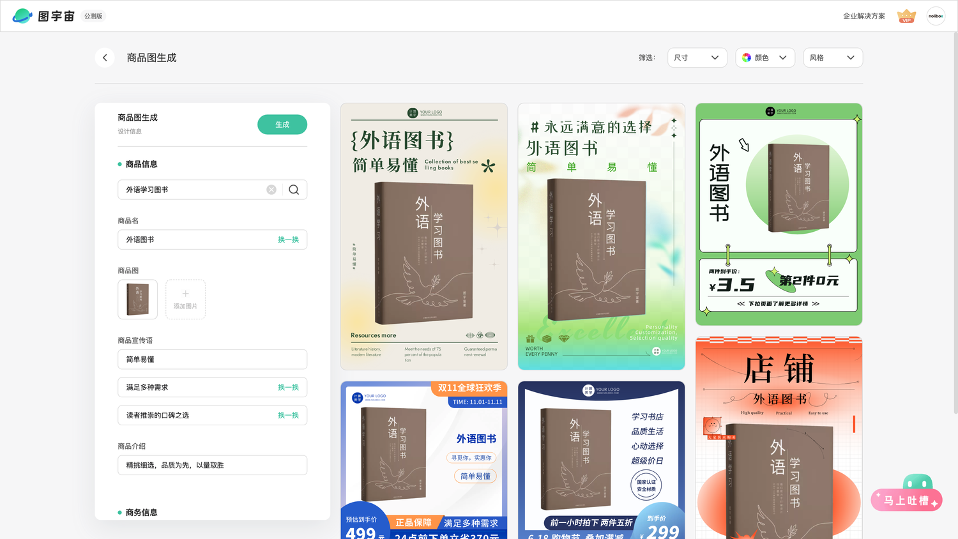Open the nolibox user avatar
Viewport: 958px width, 539px height.
936,16
